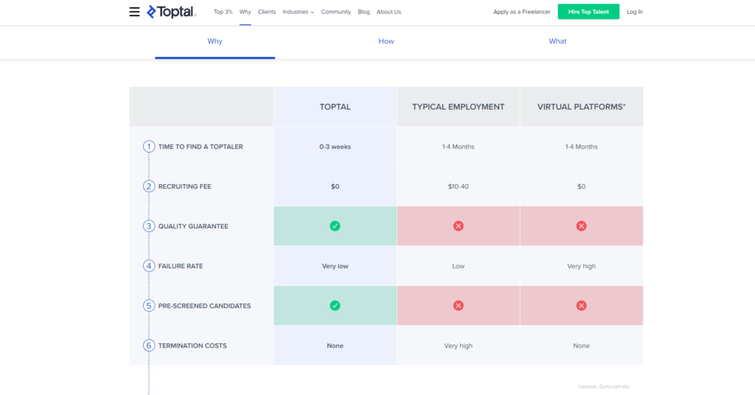755x395 pixels.
Task: Switch to the What tab
Action: pyautogui.click(x=557, y=42)
